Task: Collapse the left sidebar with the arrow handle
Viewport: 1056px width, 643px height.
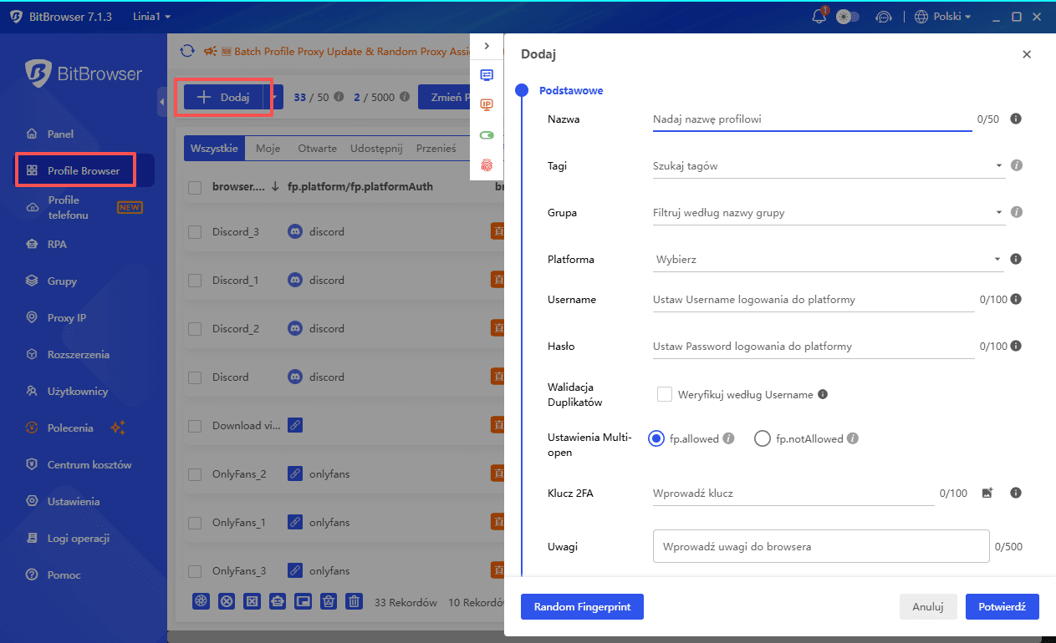Action: (162, 102)
